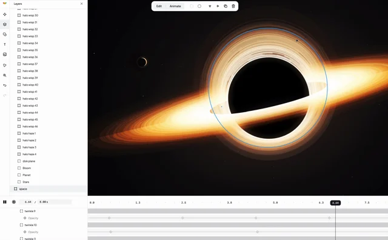
Task: Click the record button beside the pause control
Action: click(x=14, y=202)
